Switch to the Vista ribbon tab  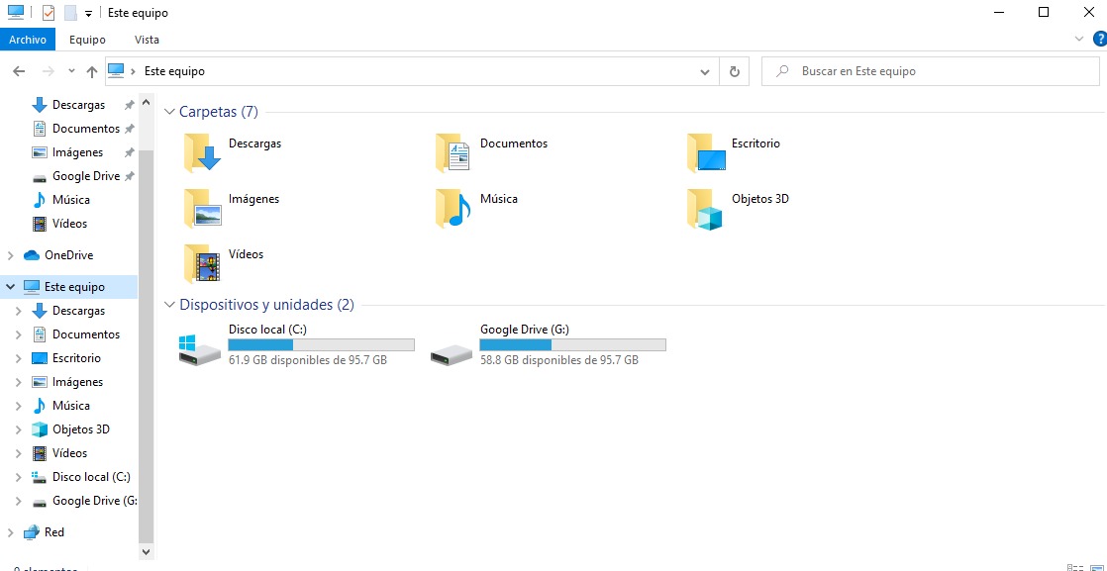click(x=147, y=40)
